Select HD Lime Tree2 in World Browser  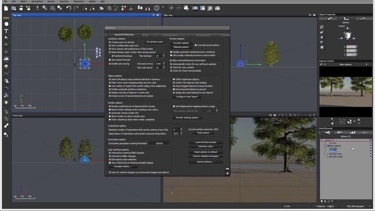[x=336, y=157]
